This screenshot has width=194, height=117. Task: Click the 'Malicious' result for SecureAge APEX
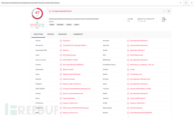[66, 50]
